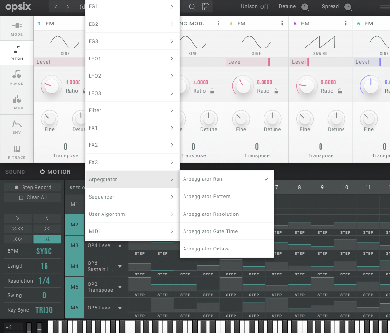Click step 10 column header
390x333 pixels.
pyautogui.click(x=345, y=187)
